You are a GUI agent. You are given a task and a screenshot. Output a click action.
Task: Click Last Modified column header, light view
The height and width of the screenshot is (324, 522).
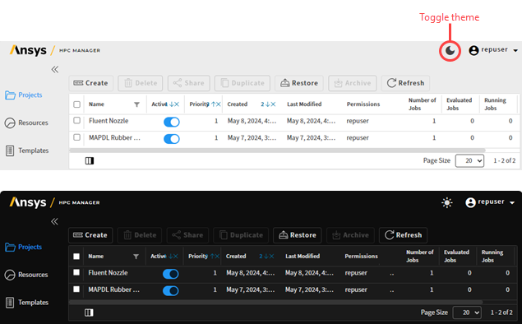(x=304, y=104)
